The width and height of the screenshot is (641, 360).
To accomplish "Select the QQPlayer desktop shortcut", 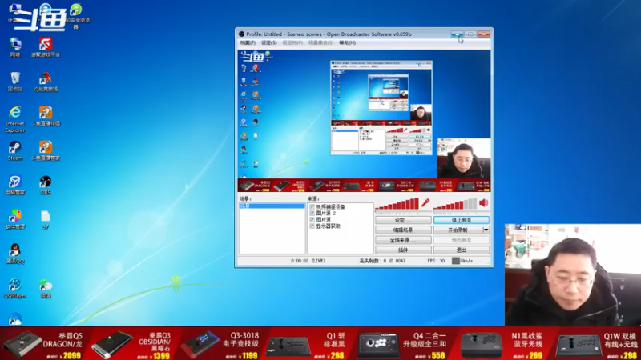I will [x=15, y=288].
